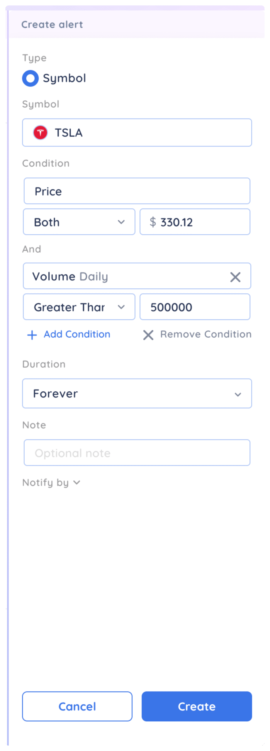Click the Cancel button
This screenshot has width=270, height=751.
click(77, 706)
